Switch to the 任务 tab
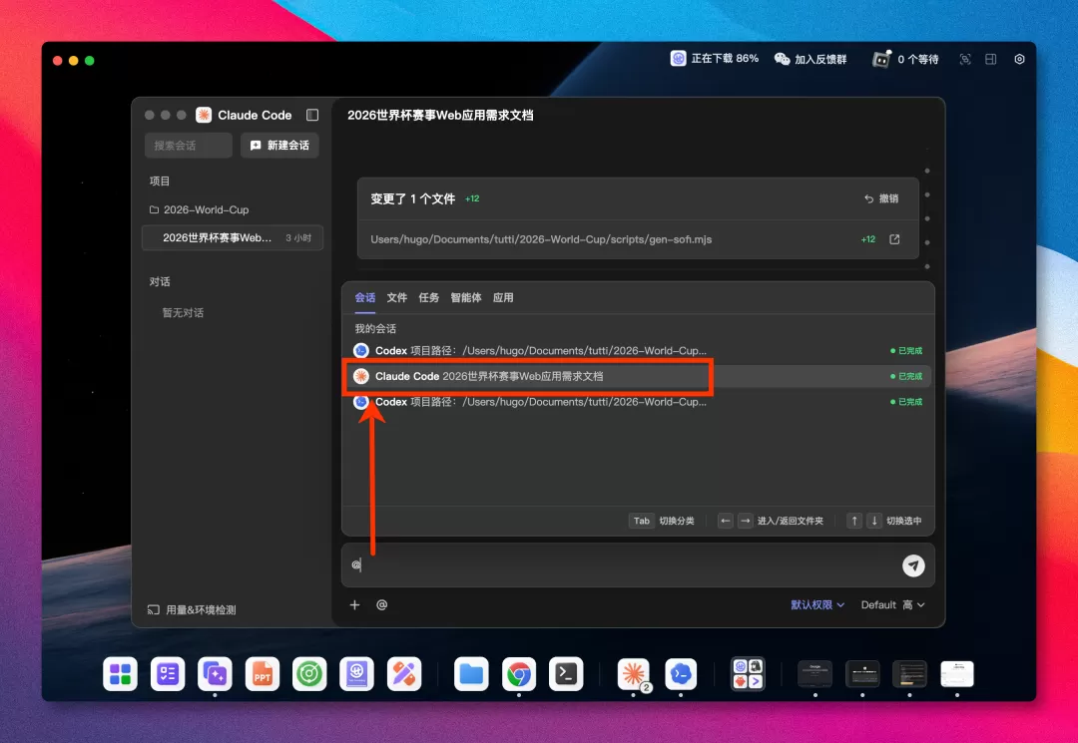This screenshot has height=743, width=1078. point(428,297)
